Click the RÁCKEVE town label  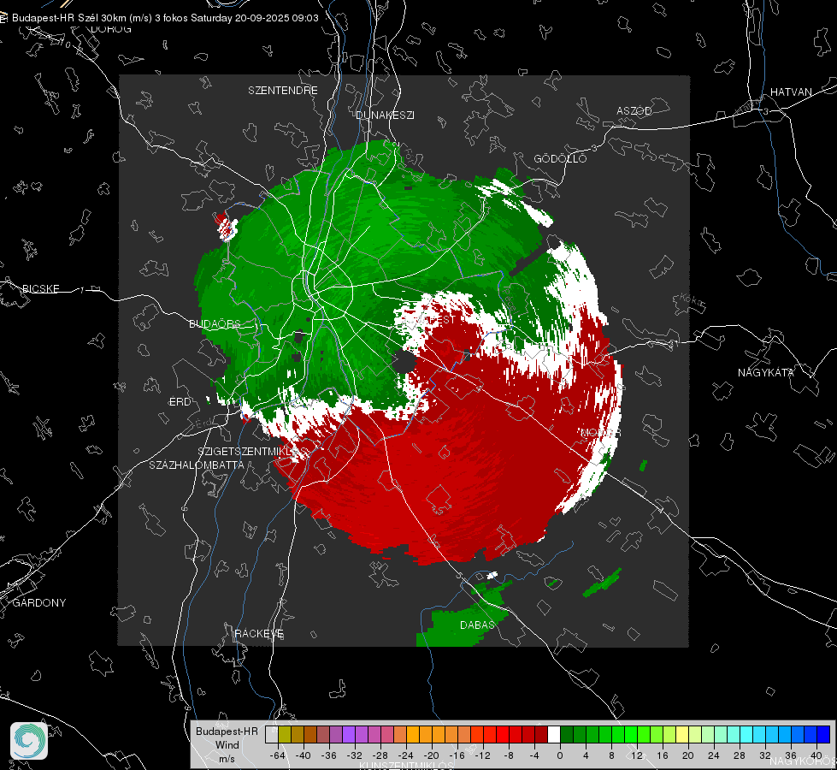coord(259,633)
